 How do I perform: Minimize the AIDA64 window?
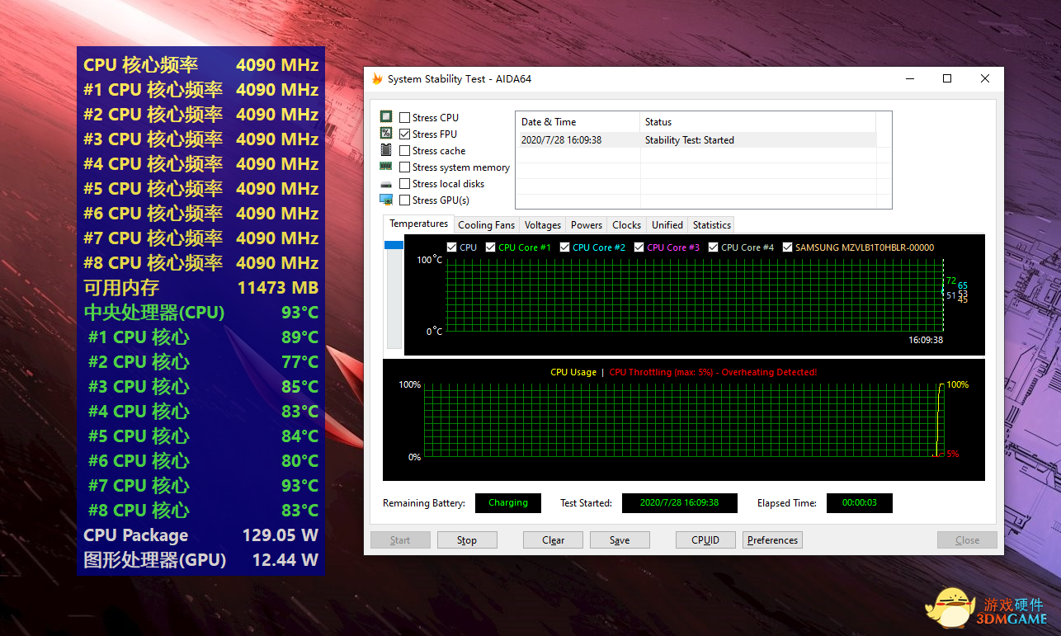pyautogui.click(x=909, y=79)
